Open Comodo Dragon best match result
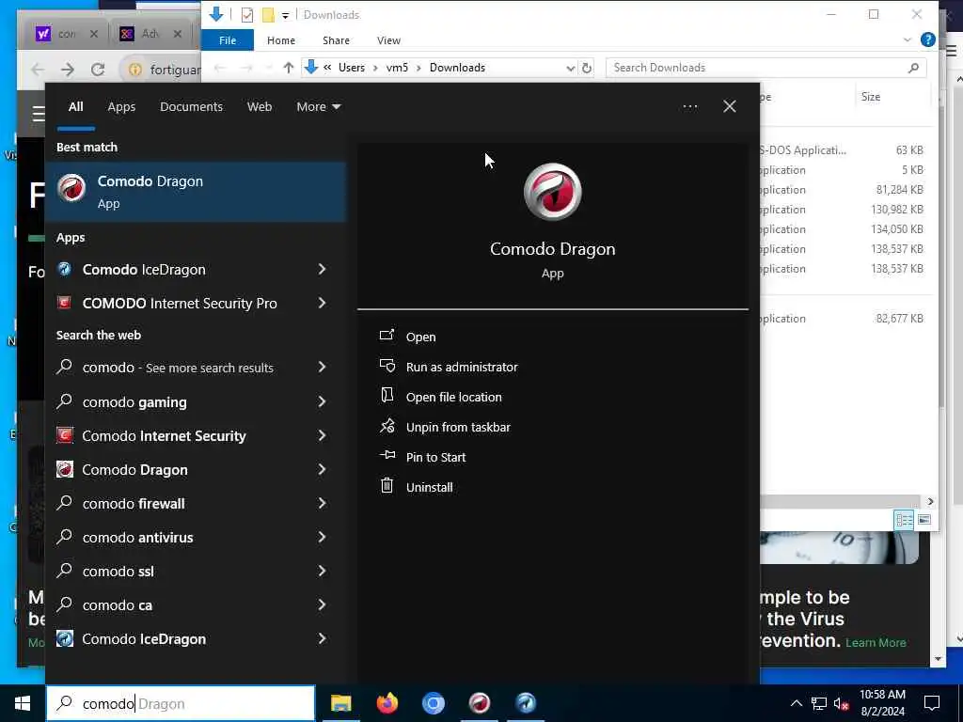 coord(196,192)
